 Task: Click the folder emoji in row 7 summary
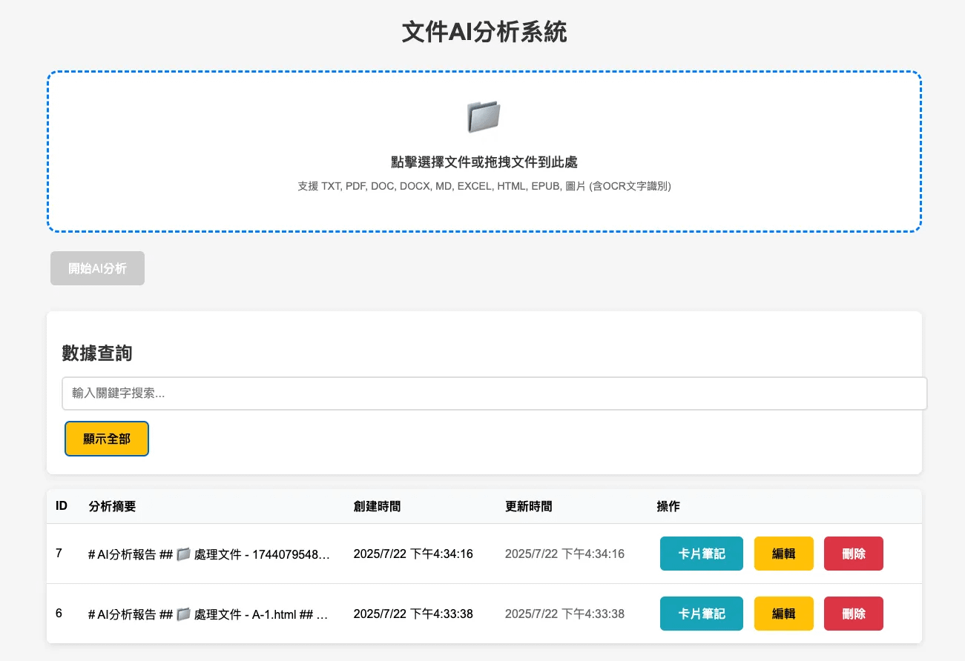click(x=184, y=554)
